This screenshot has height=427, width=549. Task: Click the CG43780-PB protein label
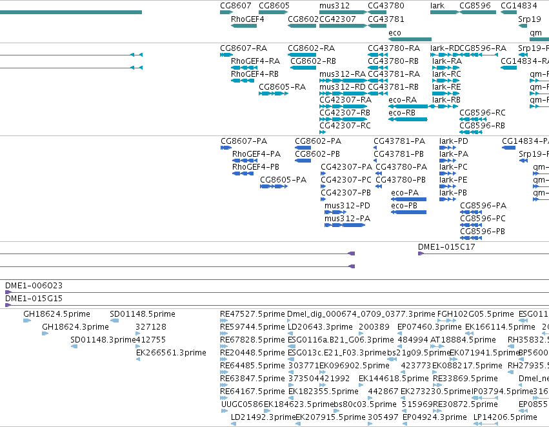(401, 180)
